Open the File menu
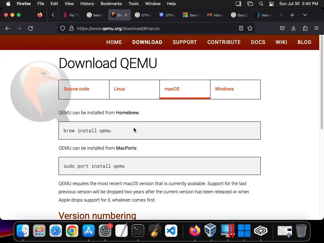The height and width of the screenshot is (243, 324). 40,4
